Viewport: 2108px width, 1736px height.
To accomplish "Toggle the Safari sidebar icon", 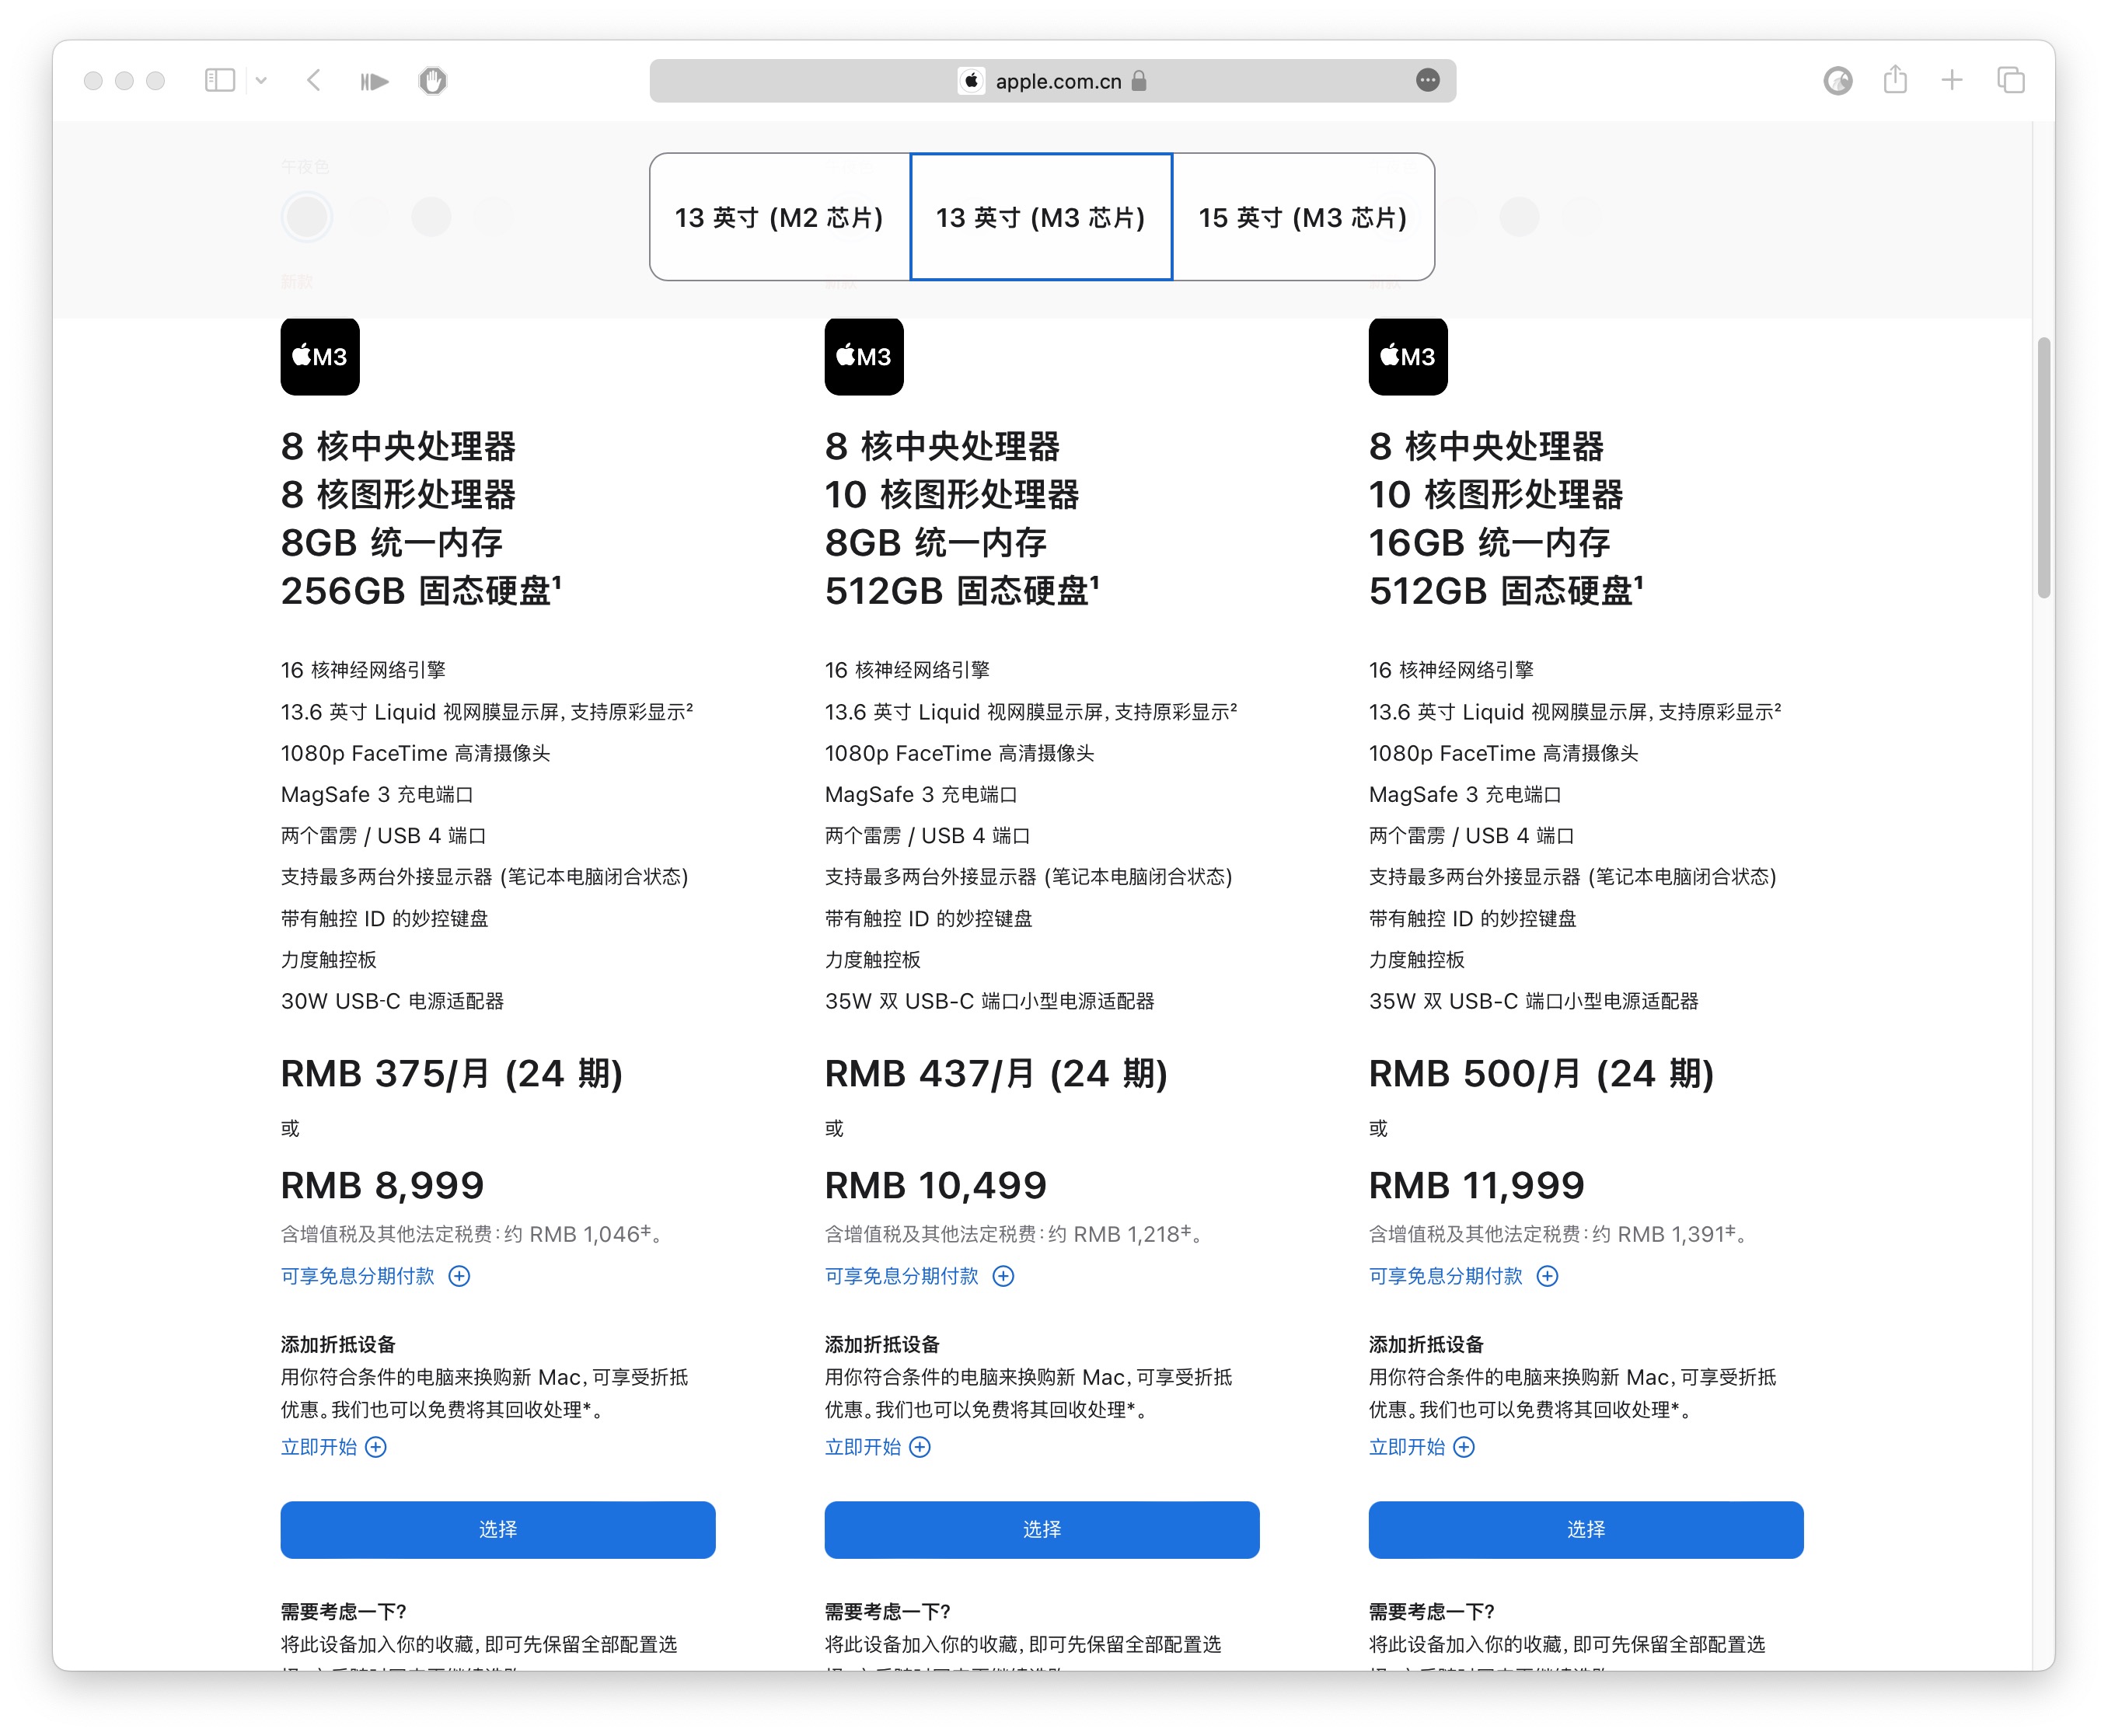I will coord(219,80).
